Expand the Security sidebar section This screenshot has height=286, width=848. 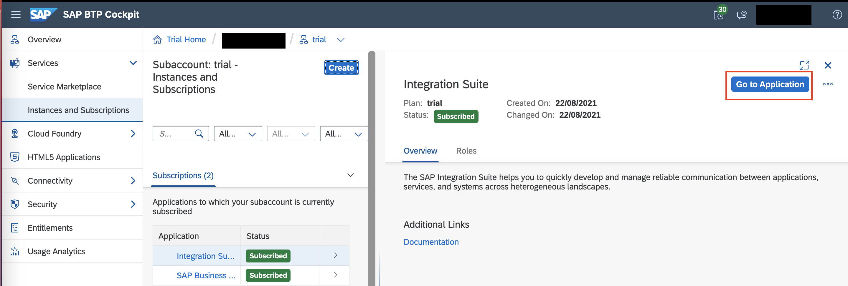[x=133, y=204]
